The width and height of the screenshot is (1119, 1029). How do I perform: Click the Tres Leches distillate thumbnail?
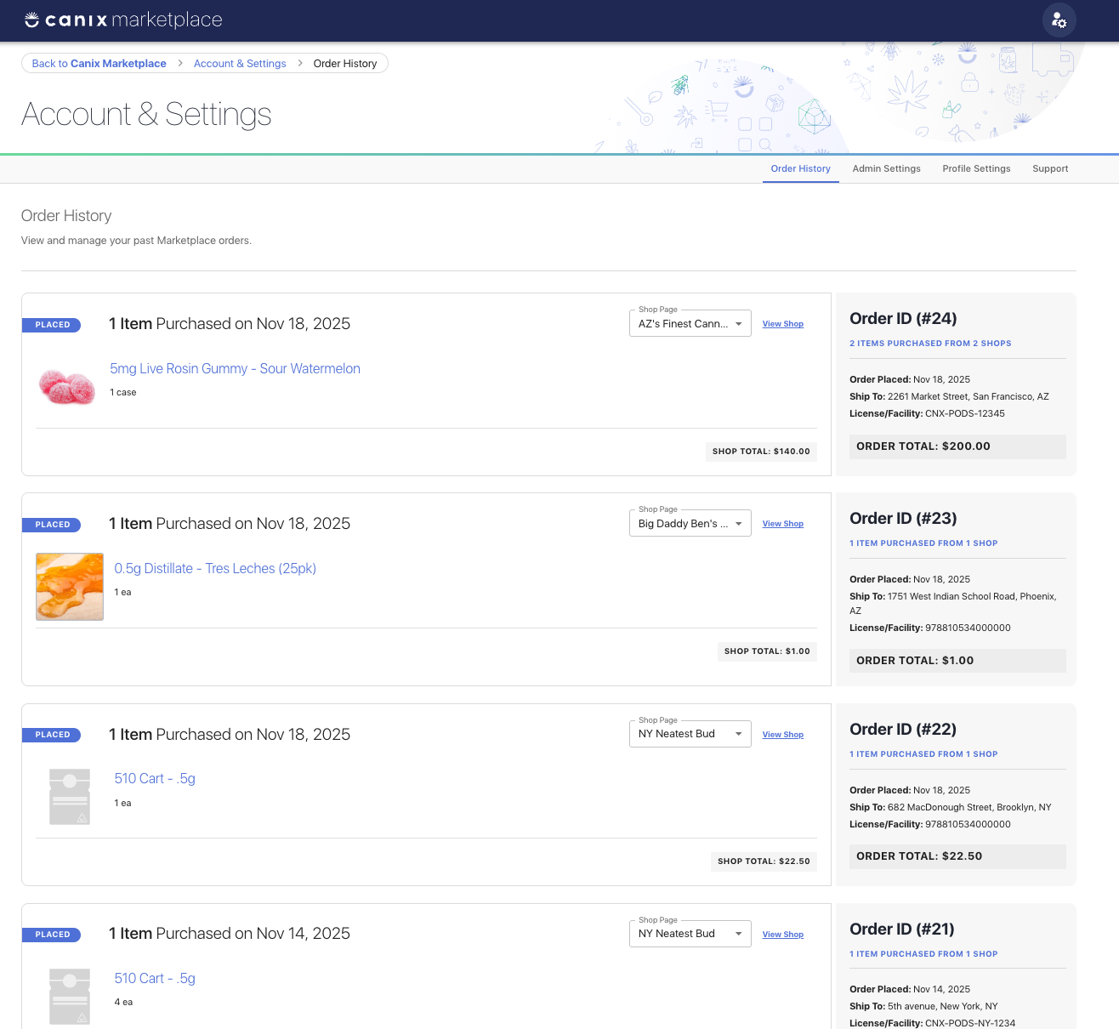coord(70,587)
